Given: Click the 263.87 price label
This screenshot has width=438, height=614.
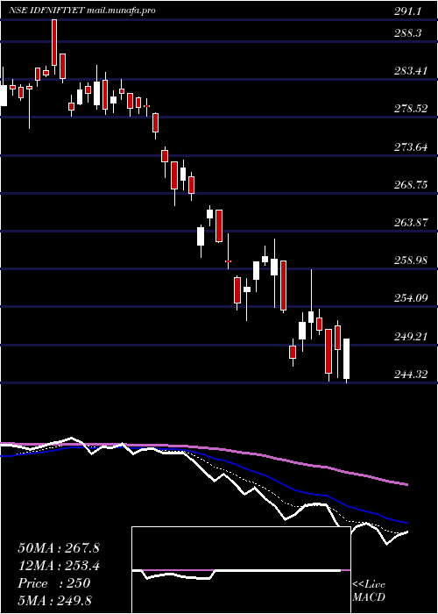Looking at the screenshot, I should pyautogui.click(x=411, y=223).
